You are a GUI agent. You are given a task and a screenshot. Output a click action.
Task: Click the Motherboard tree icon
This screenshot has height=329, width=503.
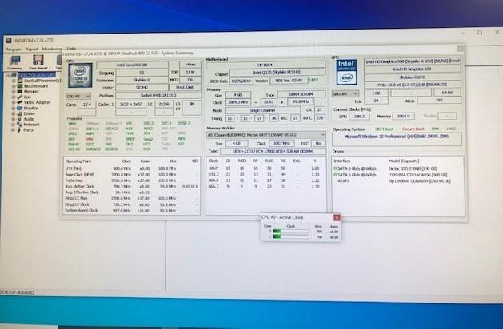[x=20, y=86]
